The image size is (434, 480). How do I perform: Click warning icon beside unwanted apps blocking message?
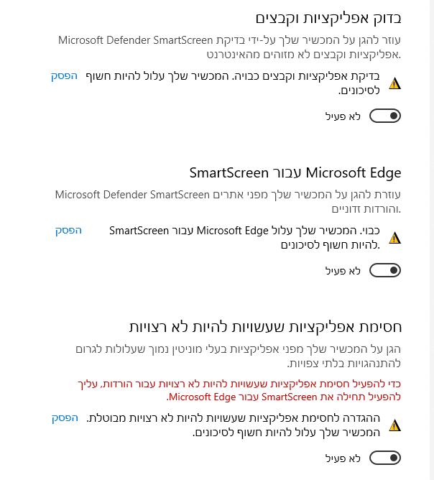[x=394, y=425]
